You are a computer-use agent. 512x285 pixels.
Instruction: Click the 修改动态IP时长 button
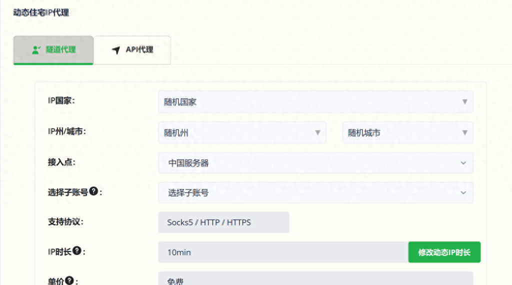pos(444,252)
